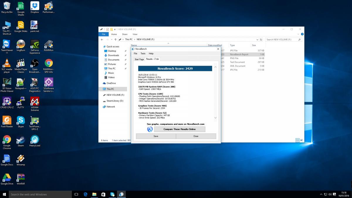Open Network in the navigation pane
This screenshot has height=198, width=352.
click(111, 107)
